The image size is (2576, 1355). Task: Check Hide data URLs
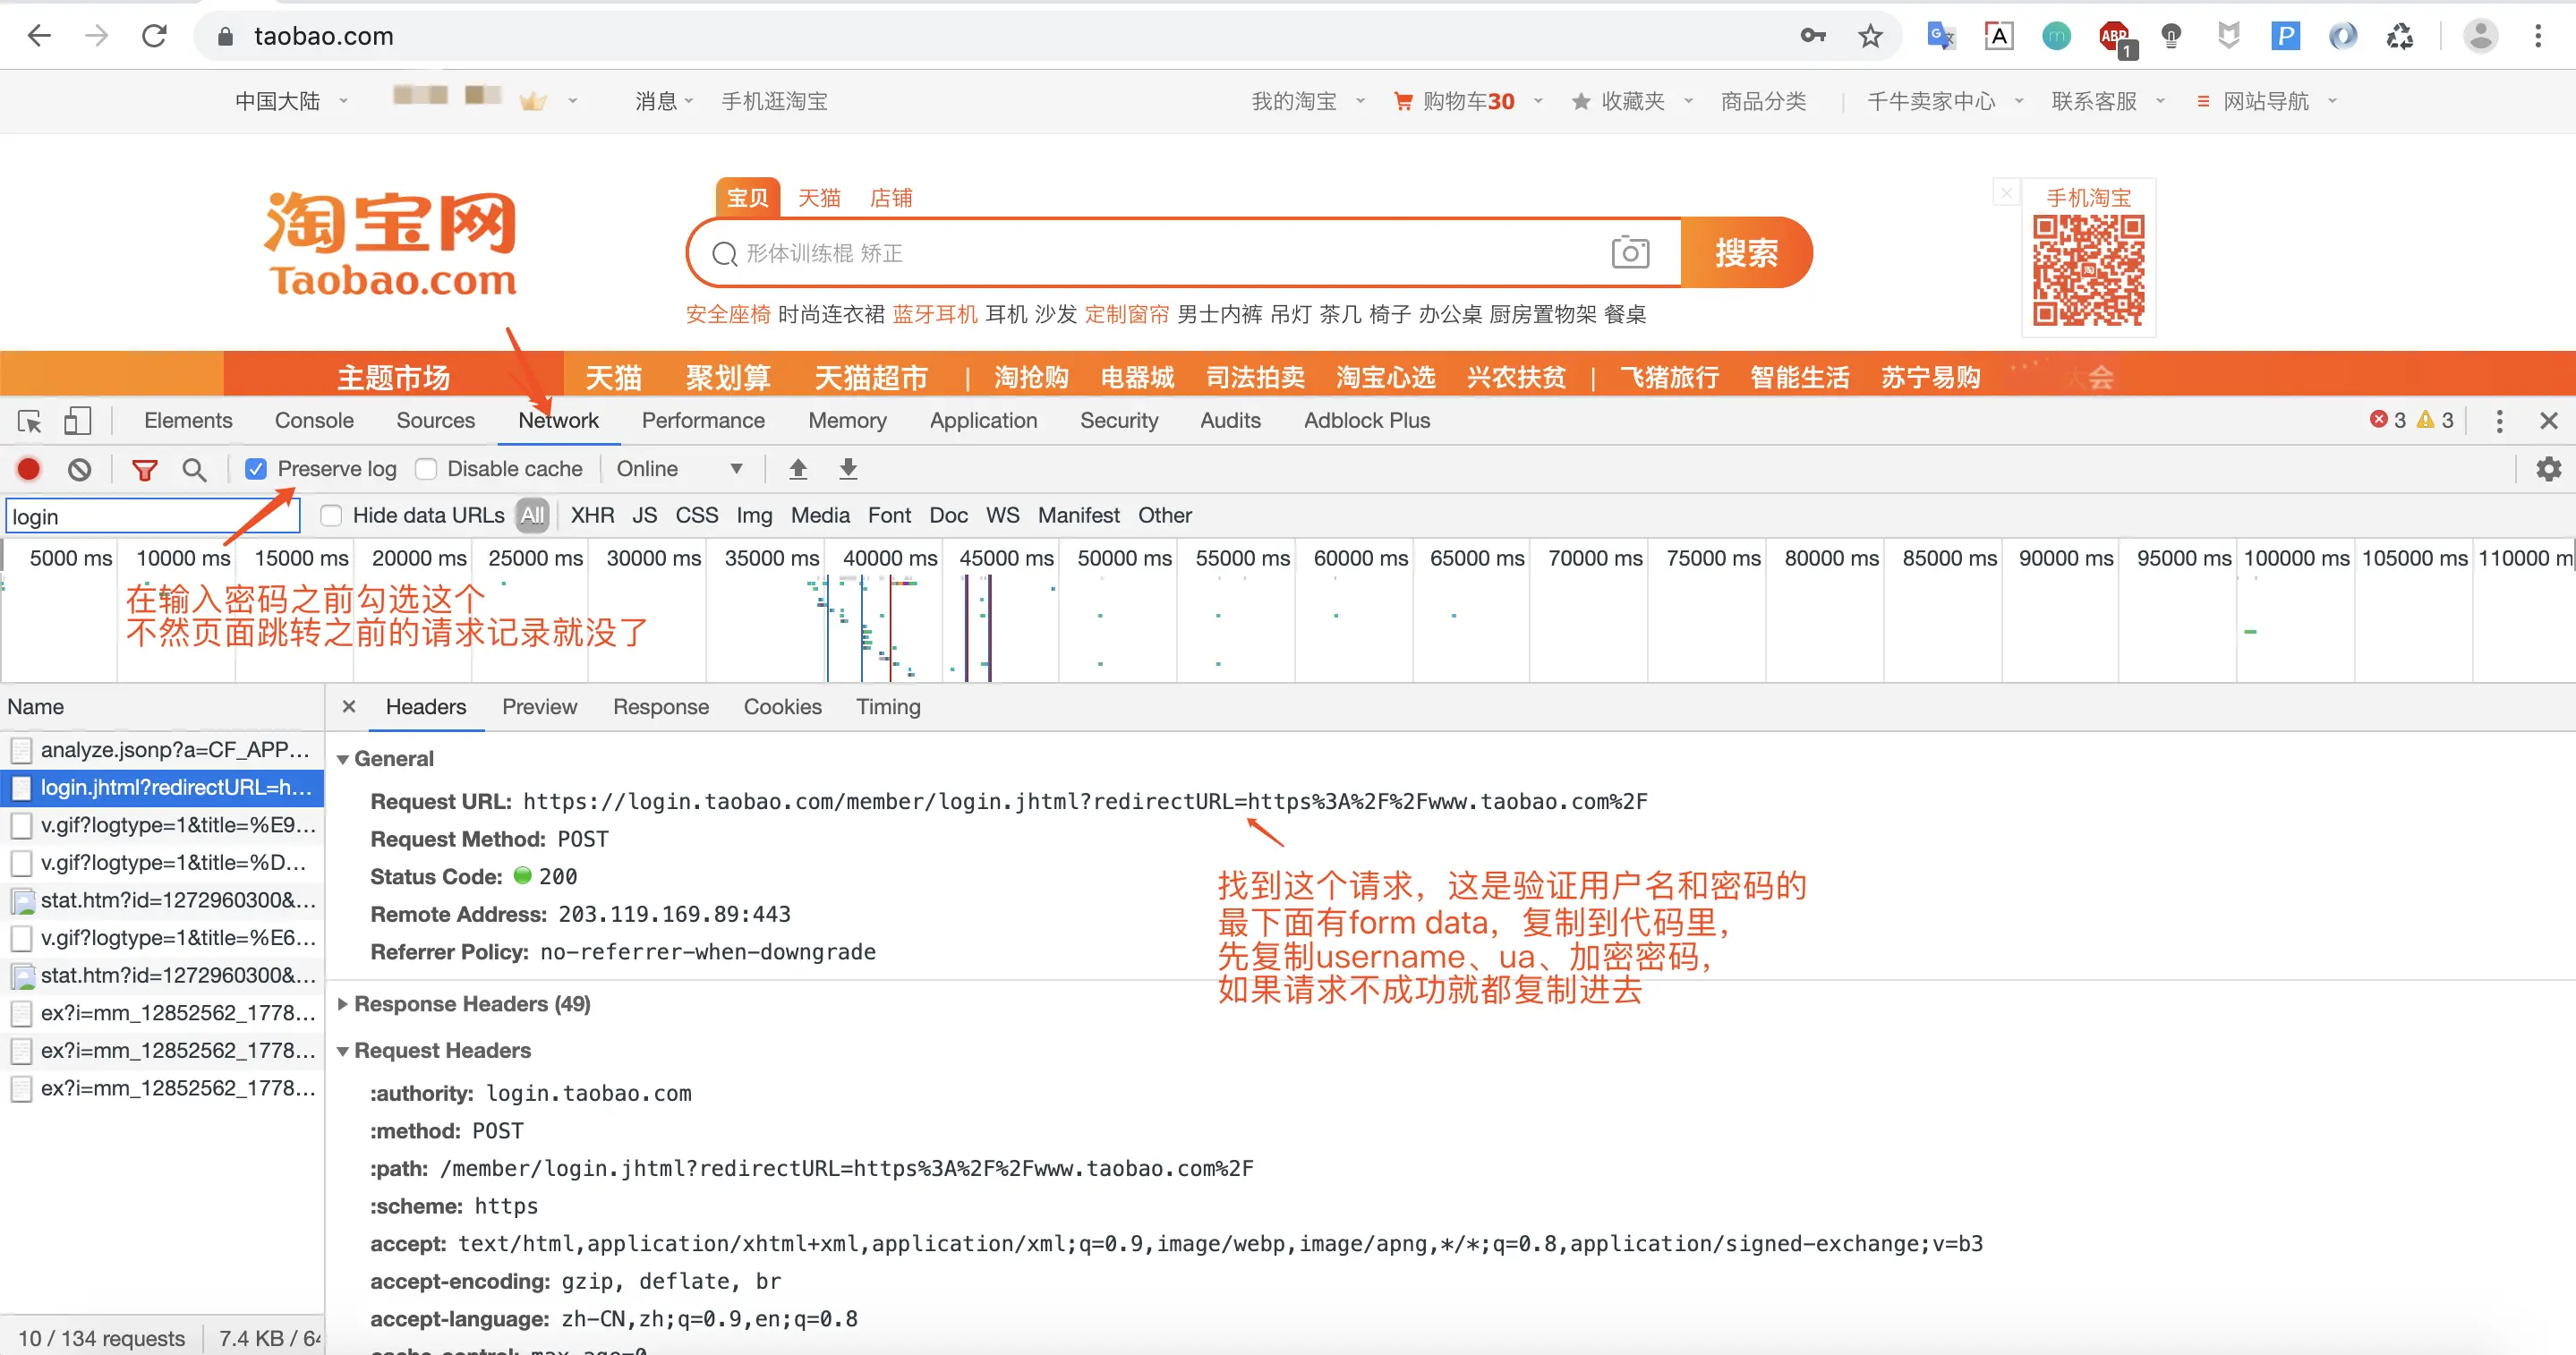pos(330,515)
